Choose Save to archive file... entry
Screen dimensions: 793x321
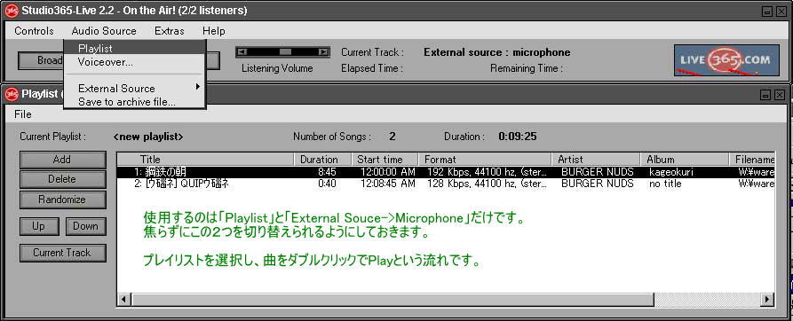point(134,102)
